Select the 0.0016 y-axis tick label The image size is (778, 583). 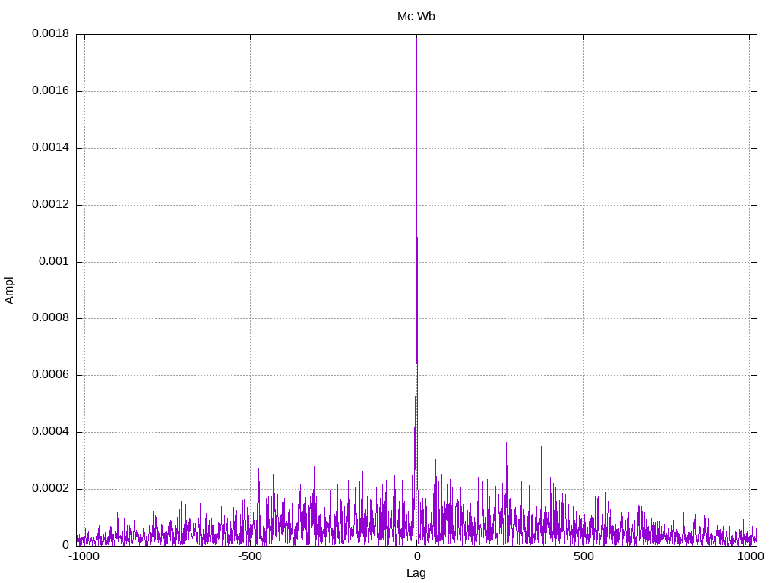click(50, 91)
